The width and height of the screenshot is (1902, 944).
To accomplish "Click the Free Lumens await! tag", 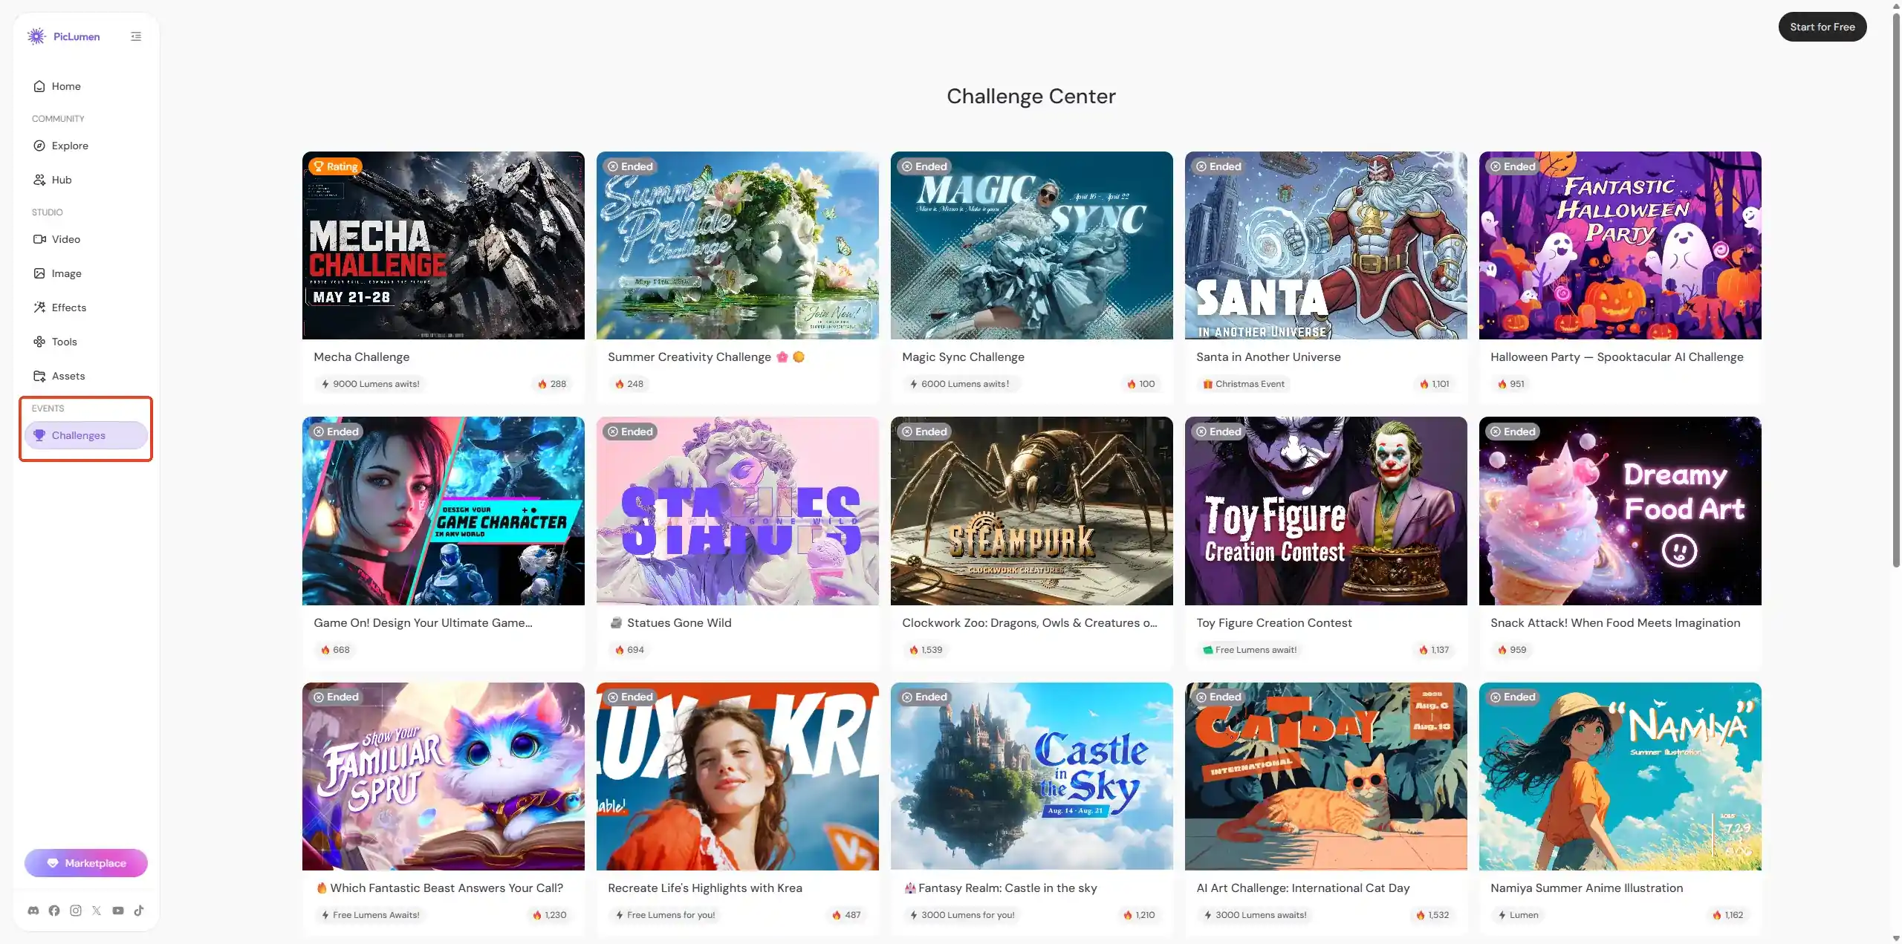I will pyautogui.click(x=1250, y=650).
